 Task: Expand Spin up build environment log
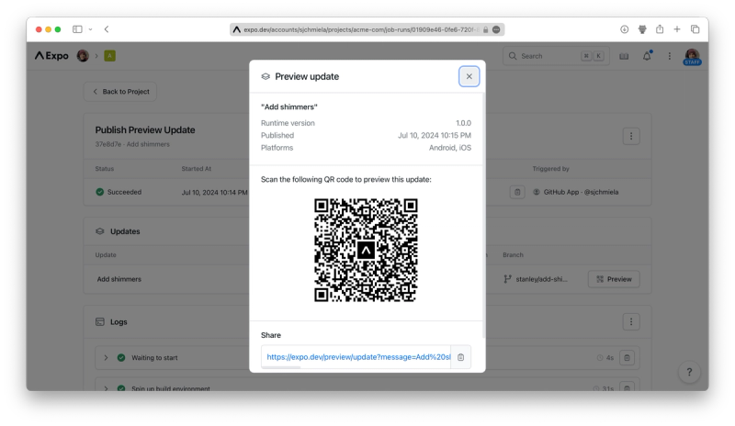pyautogui.click(x=106, y=388)
